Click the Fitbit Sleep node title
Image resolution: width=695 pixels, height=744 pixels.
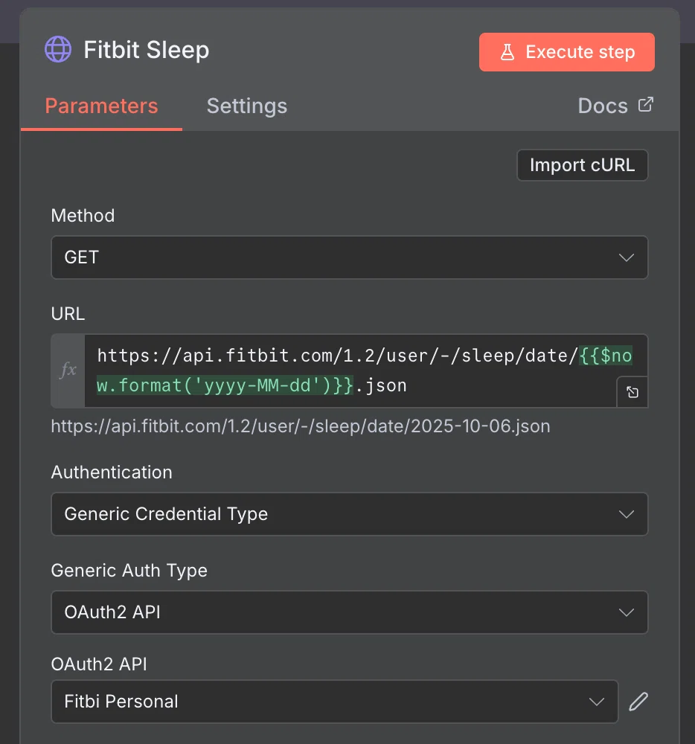(146, 50)
